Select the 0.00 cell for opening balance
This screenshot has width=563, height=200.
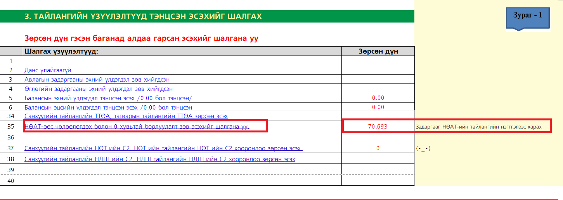point(378,98)
